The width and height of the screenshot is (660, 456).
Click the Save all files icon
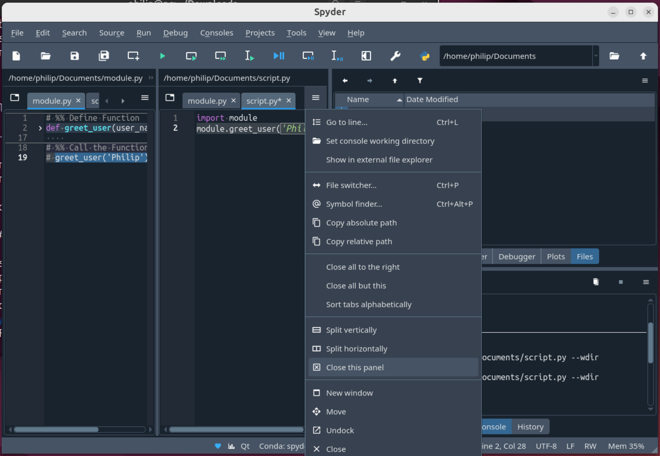pyautogui.click(x=104, y=56)
